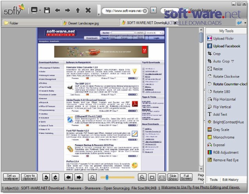
Task: Click the 1:1 actual size button
Action: click(162, 177)
